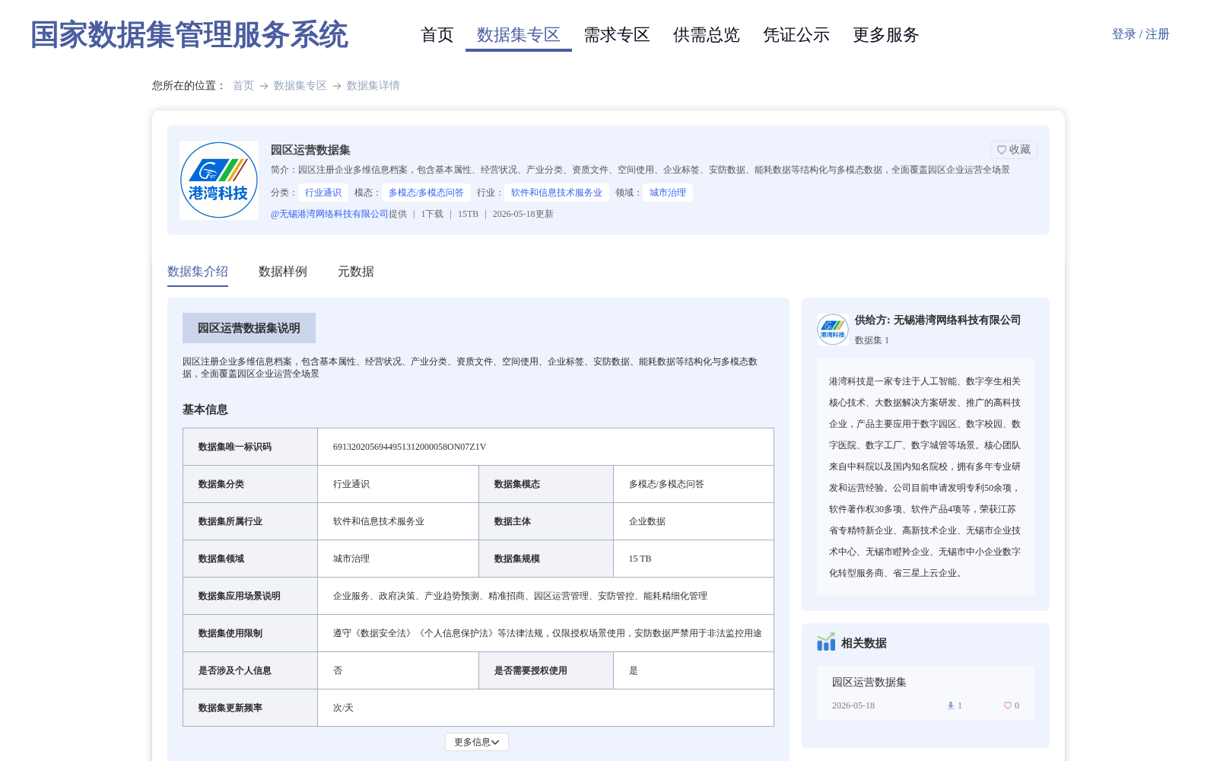
Task: Click 数据集专区 breadcrumb link
Action: click(x=300, y=86)
